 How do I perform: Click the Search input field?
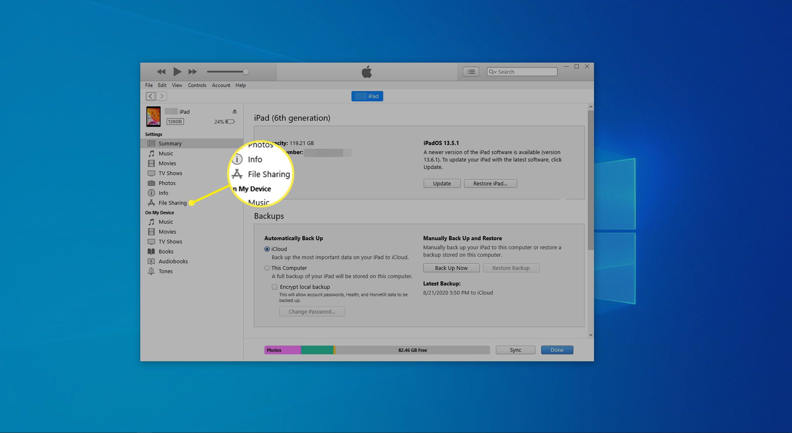pos(522,72)
